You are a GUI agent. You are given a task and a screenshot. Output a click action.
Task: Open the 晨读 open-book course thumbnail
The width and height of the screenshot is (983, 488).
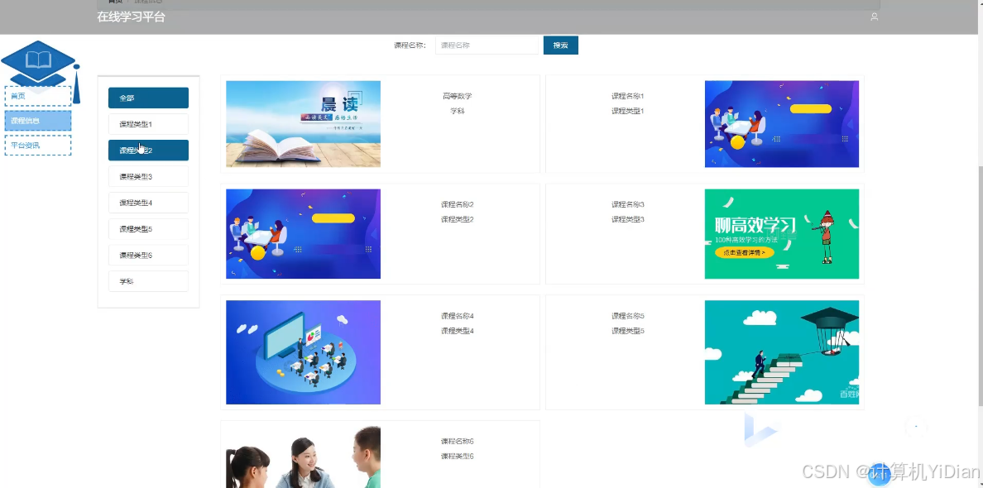303,124
